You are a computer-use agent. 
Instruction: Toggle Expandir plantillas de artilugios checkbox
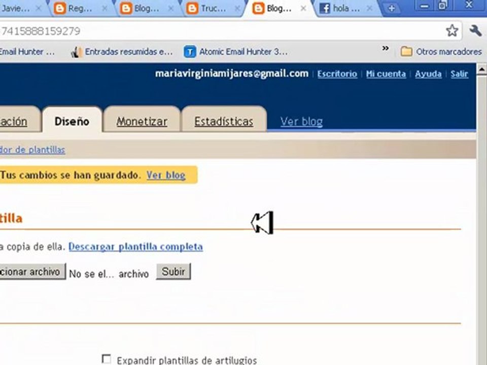click(106, 359)
